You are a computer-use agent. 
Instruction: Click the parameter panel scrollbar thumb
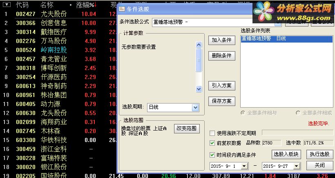pos(199,60)
